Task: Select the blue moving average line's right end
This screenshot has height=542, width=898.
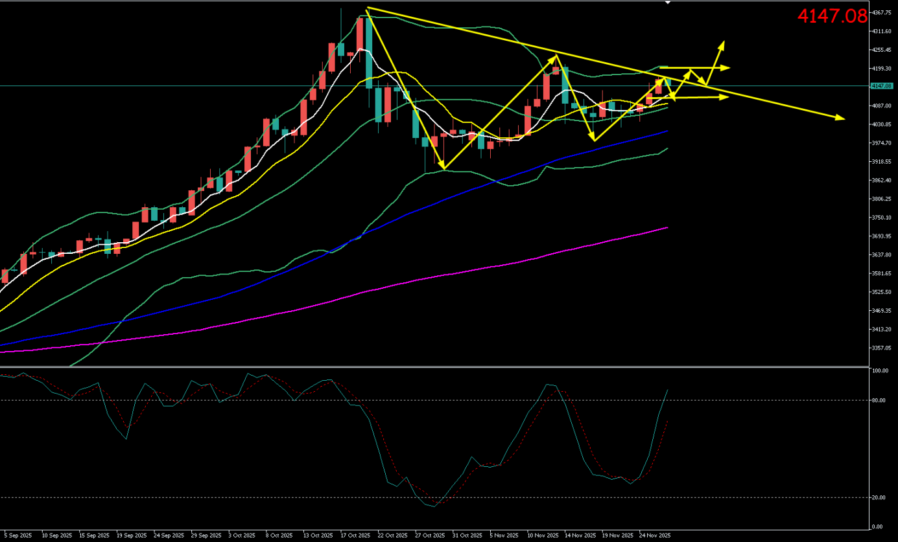Action: point(667,131)
